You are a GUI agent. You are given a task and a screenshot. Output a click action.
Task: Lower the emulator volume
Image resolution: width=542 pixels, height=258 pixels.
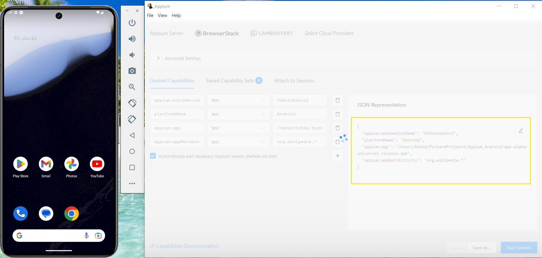click(132, 55)
